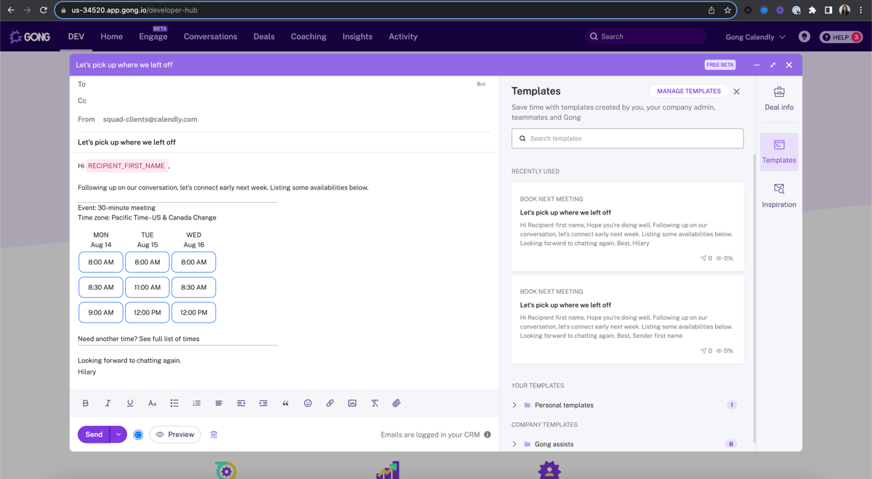Show CRM logging info tooltip icon
Image resolution: width=872 pixels, height=479 pixels.
(488, 435)
